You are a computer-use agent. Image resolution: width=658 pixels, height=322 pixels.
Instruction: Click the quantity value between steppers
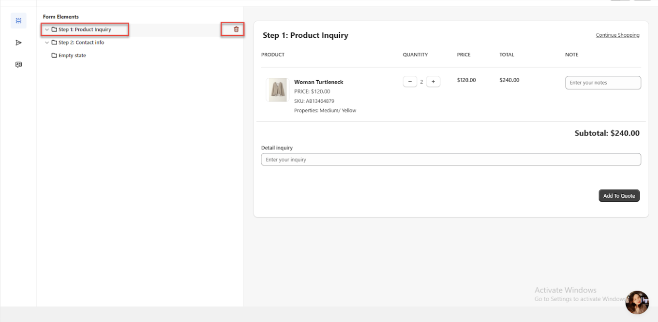click(421, 82)
